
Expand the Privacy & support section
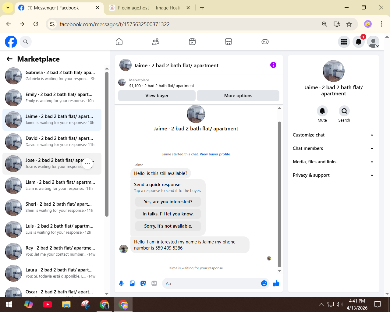[x=333, y=175]
